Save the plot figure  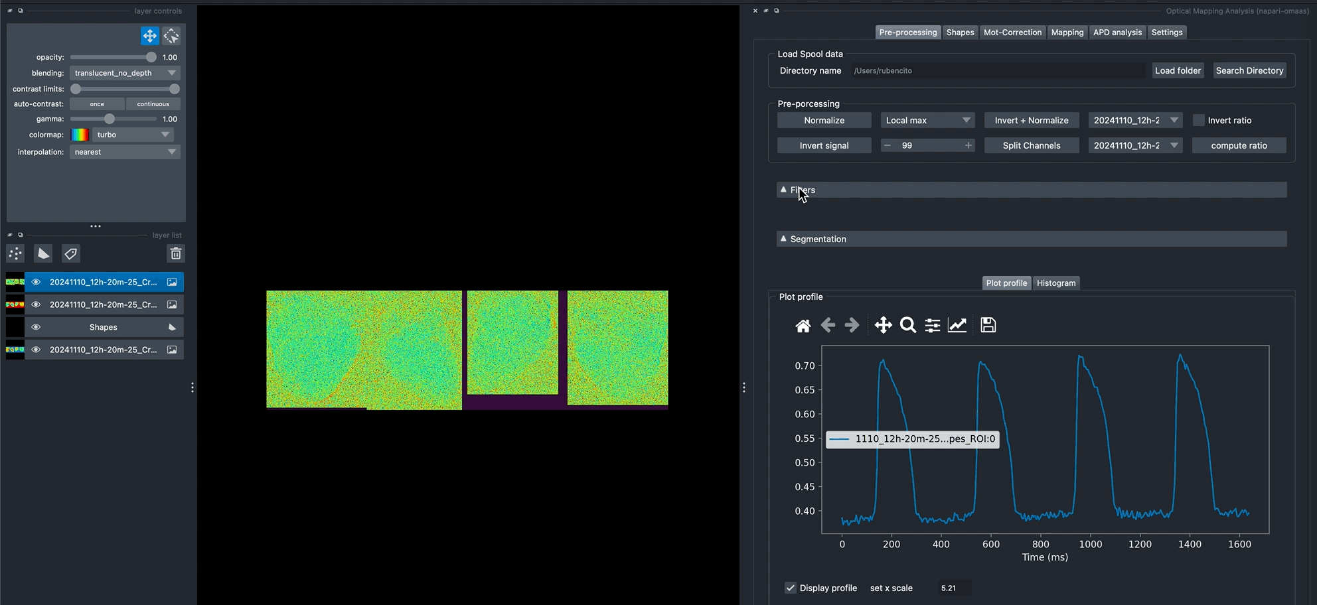[x=988, y=325]
